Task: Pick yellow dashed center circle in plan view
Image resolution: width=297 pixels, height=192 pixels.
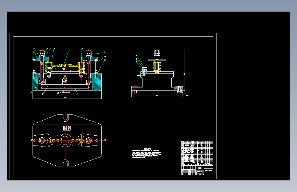Action: (x=65, y=140)
